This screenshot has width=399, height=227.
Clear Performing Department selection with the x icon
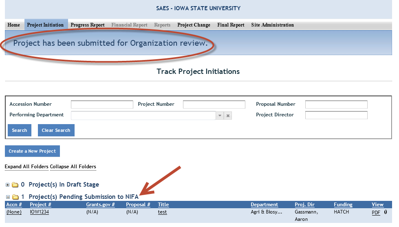click(228, 116)
